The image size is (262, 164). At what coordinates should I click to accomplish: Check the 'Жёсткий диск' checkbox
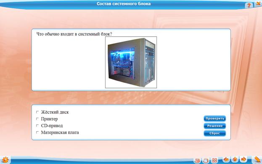pos(37,112)
